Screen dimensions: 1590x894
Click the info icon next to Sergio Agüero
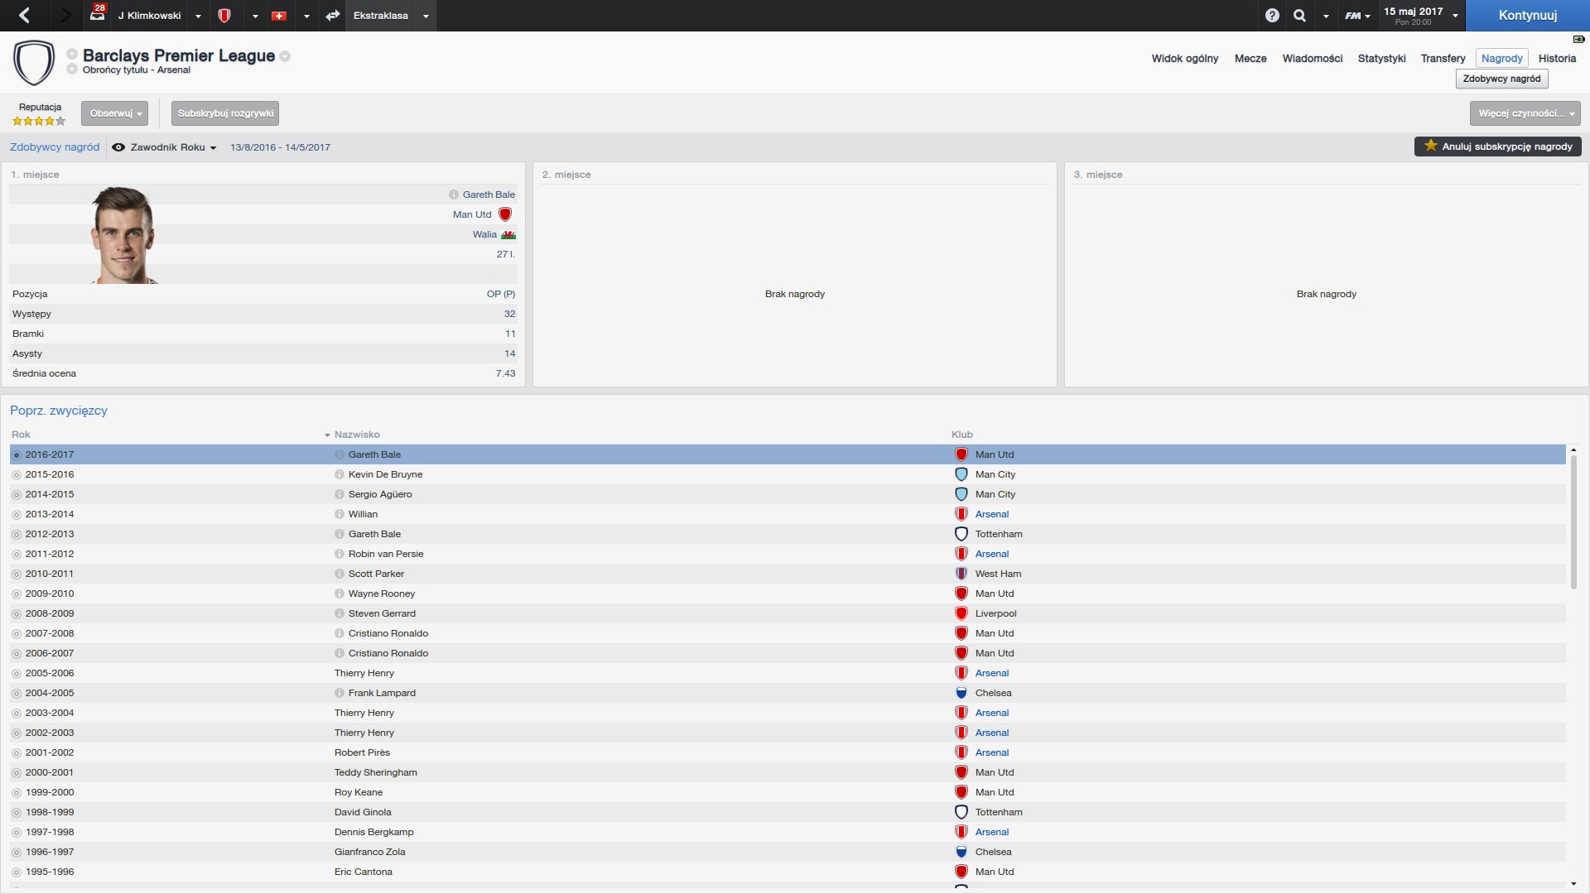(x=340, y=494)
